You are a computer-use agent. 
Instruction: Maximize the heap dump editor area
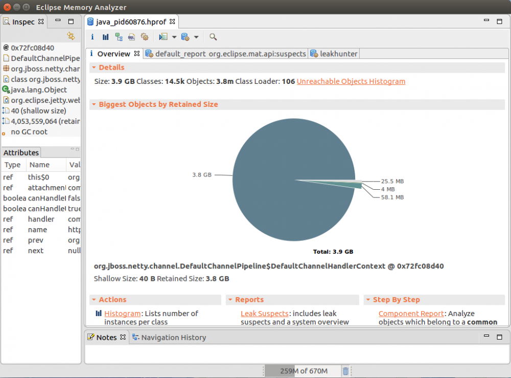[500, 21]
